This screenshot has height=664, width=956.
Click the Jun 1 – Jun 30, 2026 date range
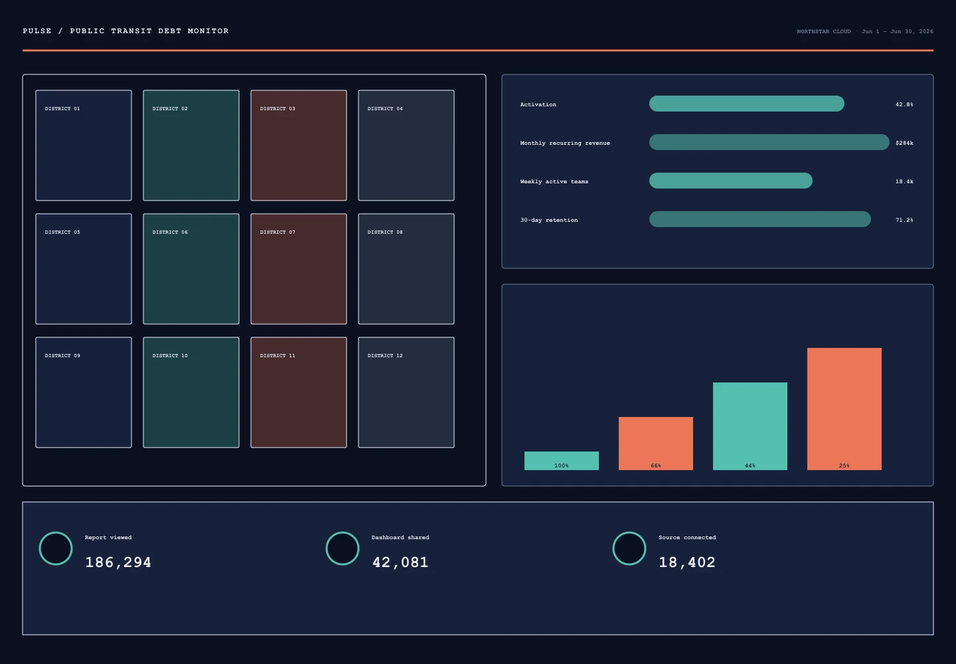point(898,32)
